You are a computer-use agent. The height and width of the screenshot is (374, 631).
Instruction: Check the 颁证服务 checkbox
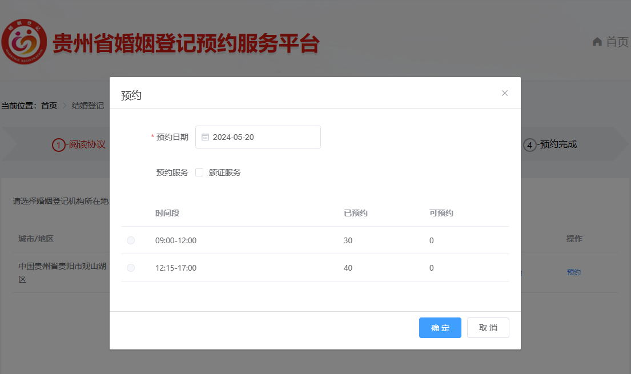[x=199, y=172]
